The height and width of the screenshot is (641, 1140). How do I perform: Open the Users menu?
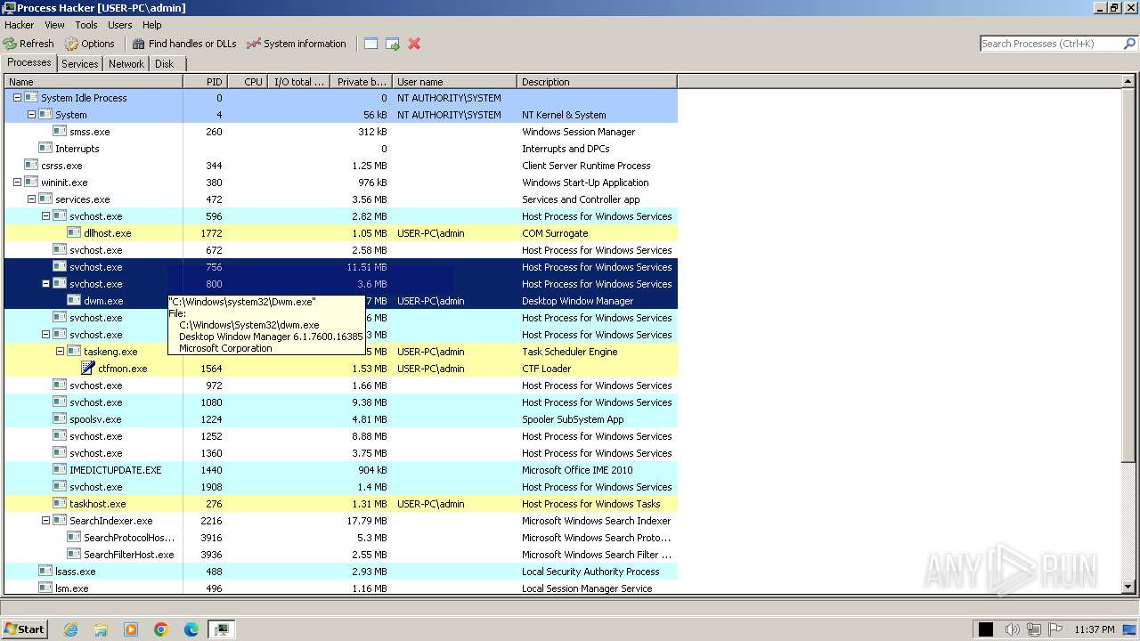(120, 25)
